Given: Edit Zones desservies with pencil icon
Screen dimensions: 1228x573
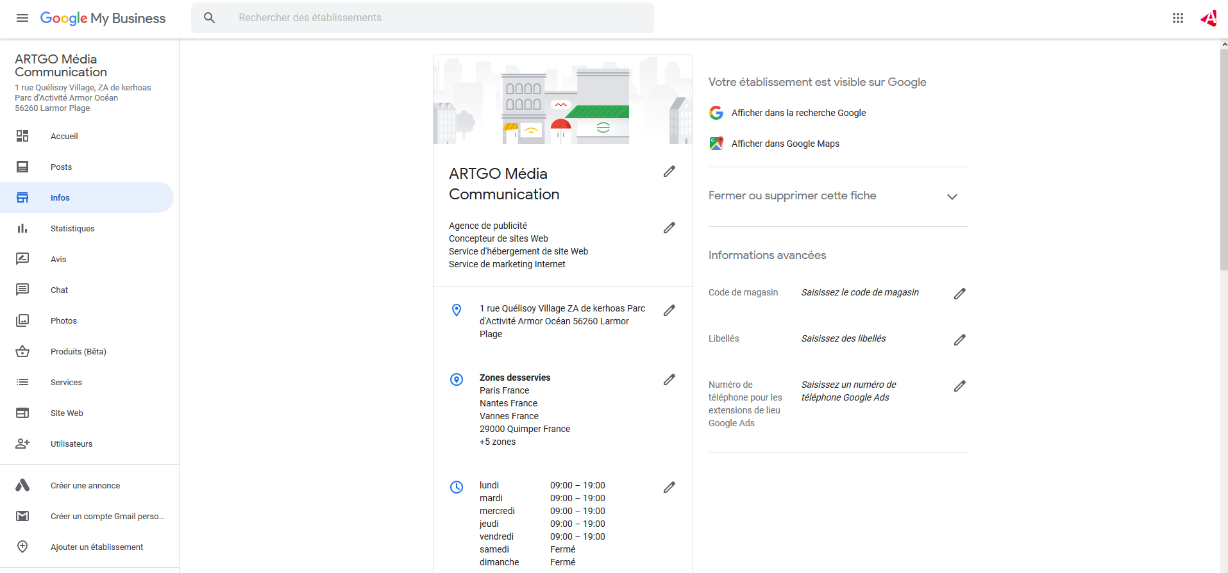Looking at the screenshot, I should (x=669, y=379).
